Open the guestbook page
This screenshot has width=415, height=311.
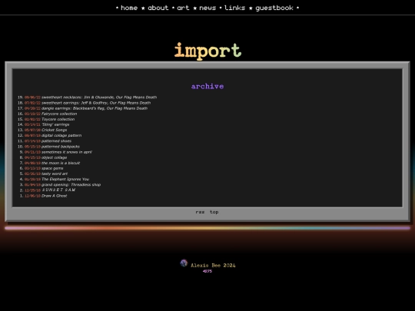274,8
